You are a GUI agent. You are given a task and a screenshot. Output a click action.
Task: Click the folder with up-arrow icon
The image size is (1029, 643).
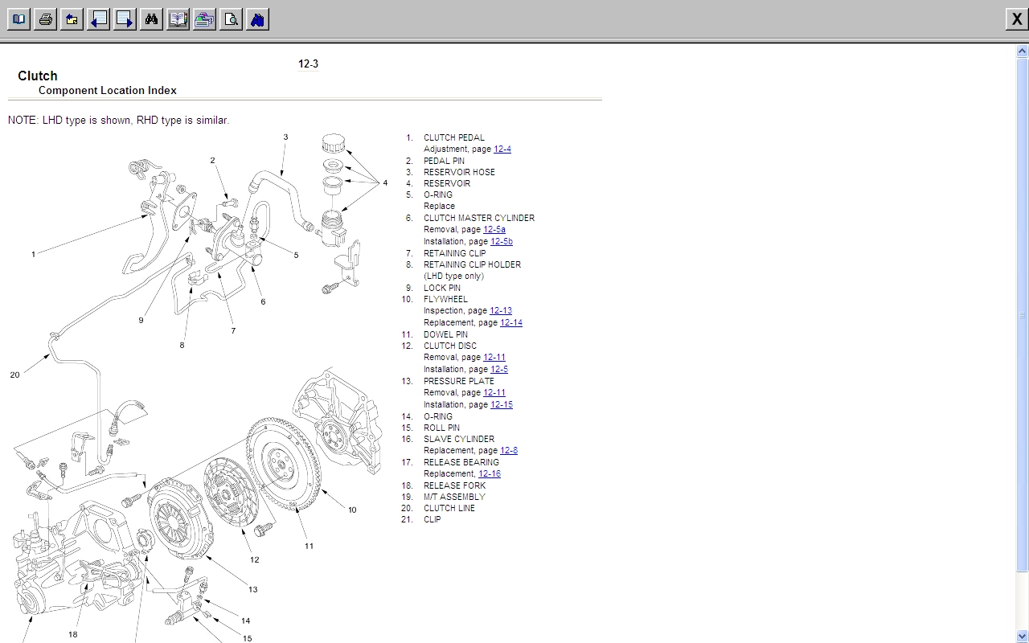[72, 19]
